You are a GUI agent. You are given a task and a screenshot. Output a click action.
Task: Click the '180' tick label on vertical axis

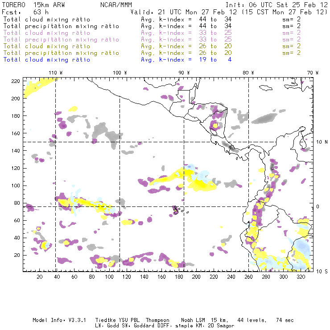pos(16,116)
